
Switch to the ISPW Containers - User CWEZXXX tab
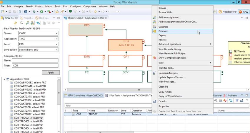(84, 96)
